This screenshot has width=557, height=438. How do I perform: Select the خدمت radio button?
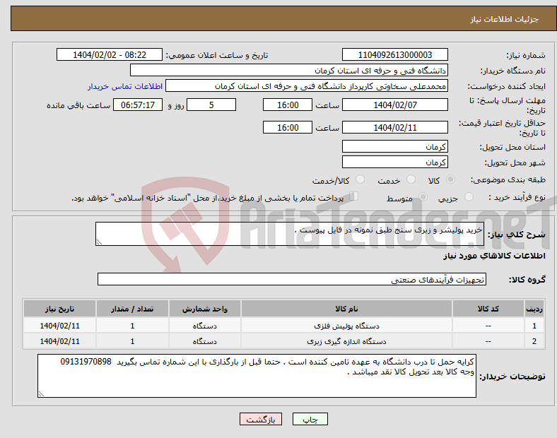point(411,179)
